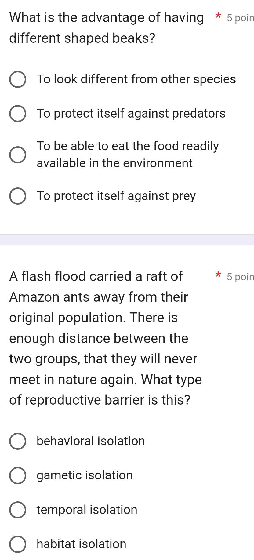
Task: Click the "behavioral isolation" option label
Action: (x=91, y=441)
